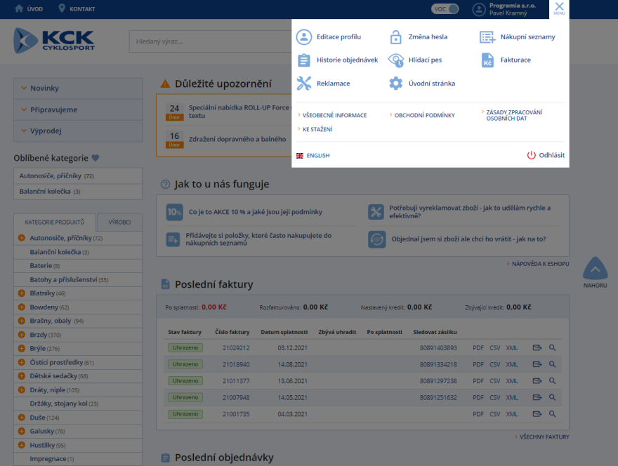Open OBCHODNÍ PODMÍNKY menu link

[424, 115]
